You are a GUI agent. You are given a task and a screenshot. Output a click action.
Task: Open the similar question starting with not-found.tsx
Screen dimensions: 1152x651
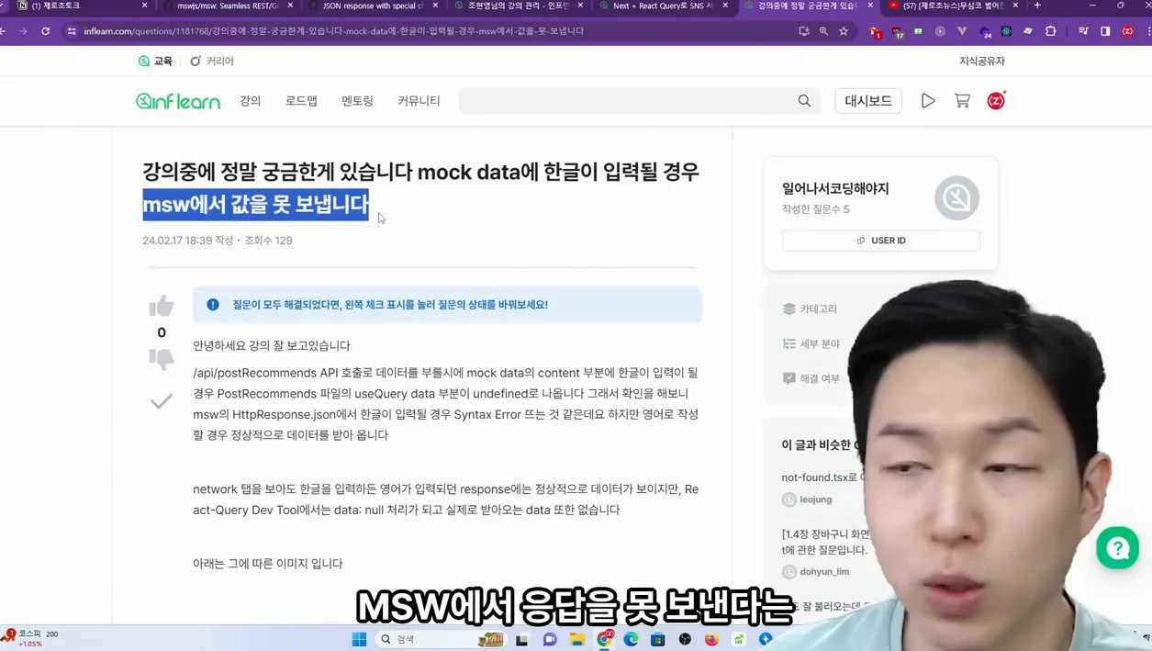pyautogui.click(x=820, y=477)
